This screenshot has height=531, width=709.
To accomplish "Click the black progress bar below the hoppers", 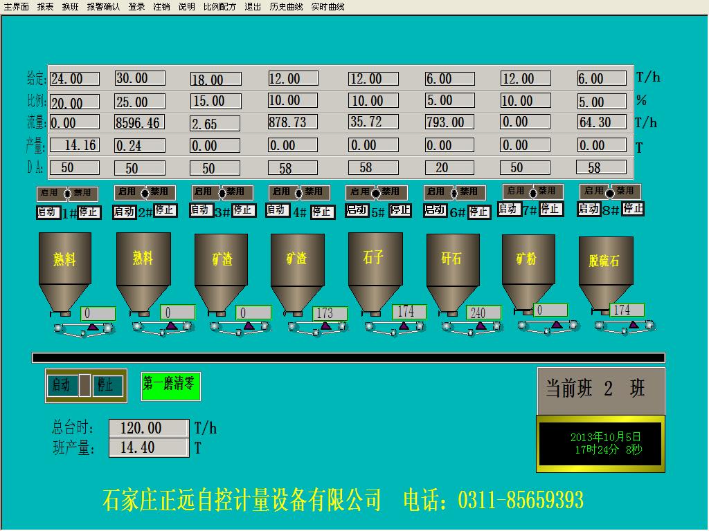I will [348, 357].
